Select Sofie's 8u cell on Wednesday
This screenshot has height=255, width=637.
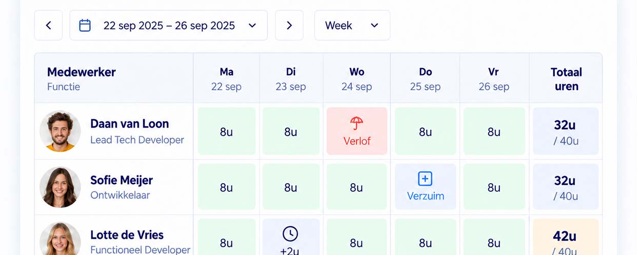[x=356, y=187]
